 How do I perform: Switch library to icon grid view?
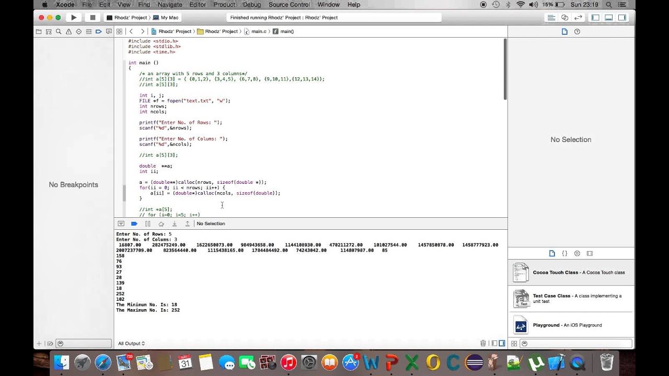tap(514, 343)
